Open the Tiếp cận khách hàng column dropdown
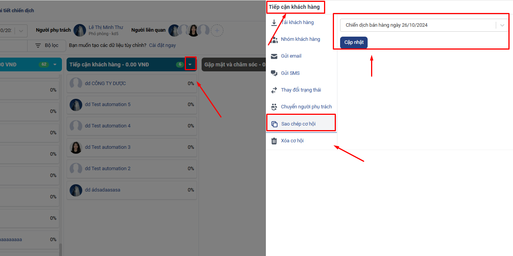 point(190,64)
